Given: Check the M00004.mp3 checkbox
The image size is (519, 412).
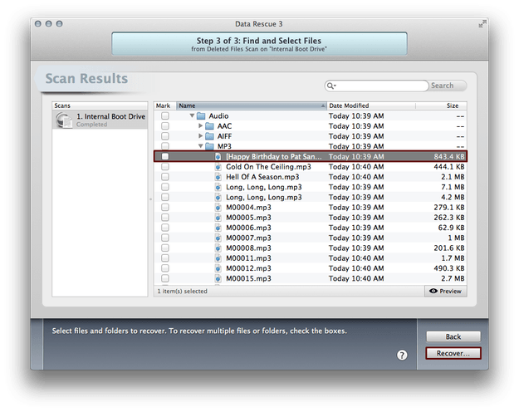Looking at the screenshot, I should coord(165,208).
